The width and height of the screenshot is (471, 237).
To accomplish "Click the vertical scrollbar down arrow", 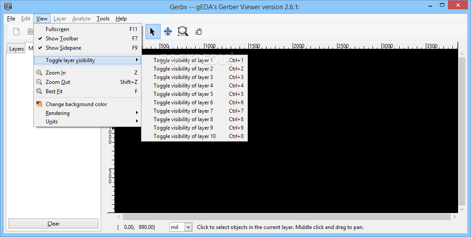I will click(x=462, y=209).
